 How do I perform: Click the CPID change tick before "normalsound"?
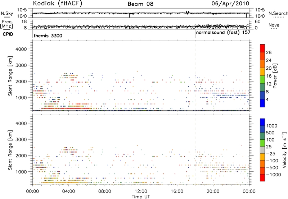(195, 34)
